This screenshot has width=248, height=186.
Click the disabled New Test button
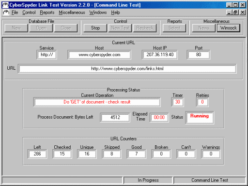pyautogui.click(x=120, y=28)
